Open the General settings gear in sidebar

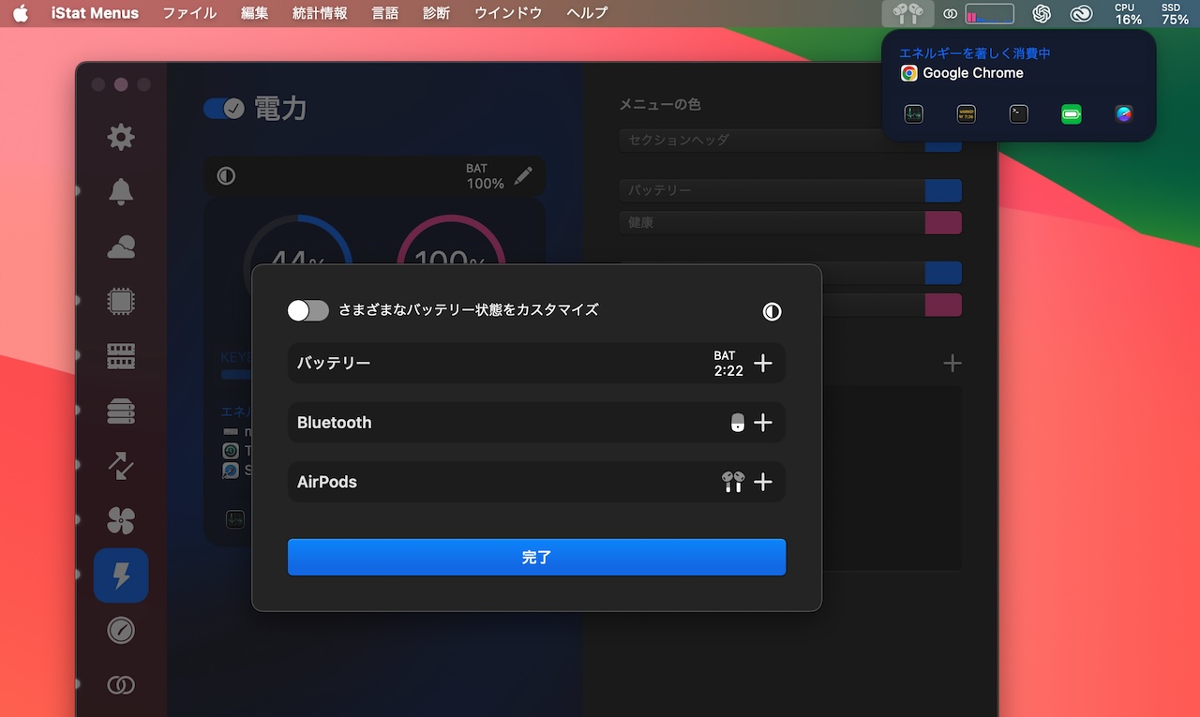pos(120,138)
